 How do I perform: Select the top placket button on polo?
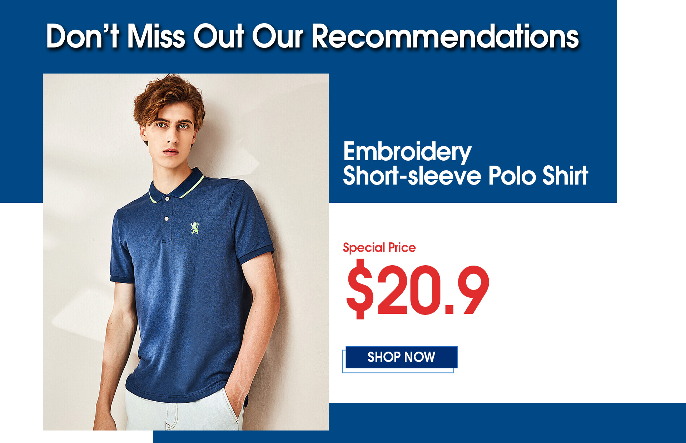point(167,198)
